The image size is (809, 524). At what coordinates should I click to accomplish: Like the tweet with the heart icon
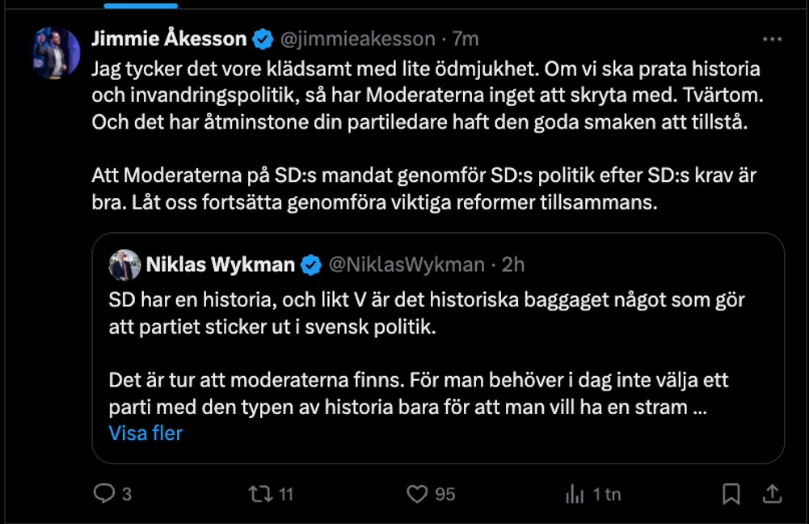pos(416,493)
